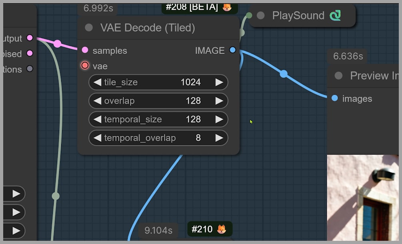Toggle the PlaySound node collapse dot

261,16
